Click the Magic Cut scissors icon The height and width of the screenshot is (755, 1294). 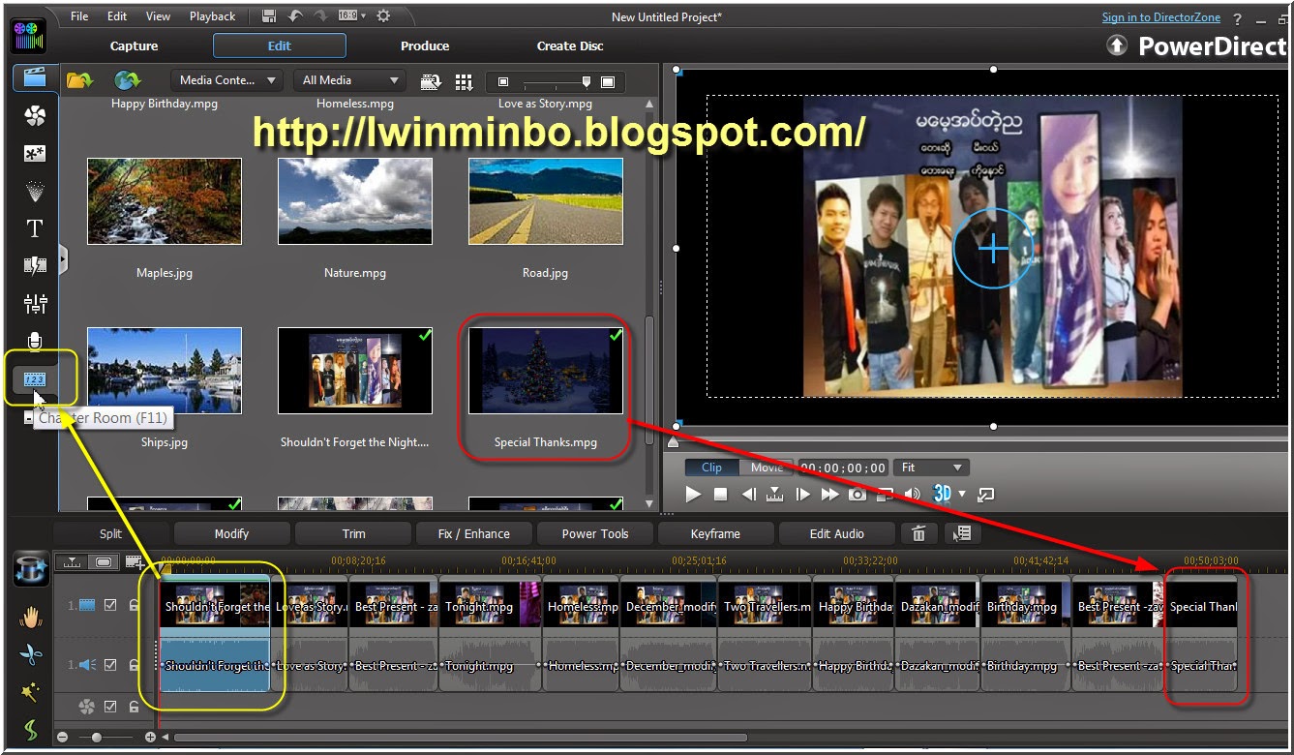pyautogui.click(x=31, y=655)
